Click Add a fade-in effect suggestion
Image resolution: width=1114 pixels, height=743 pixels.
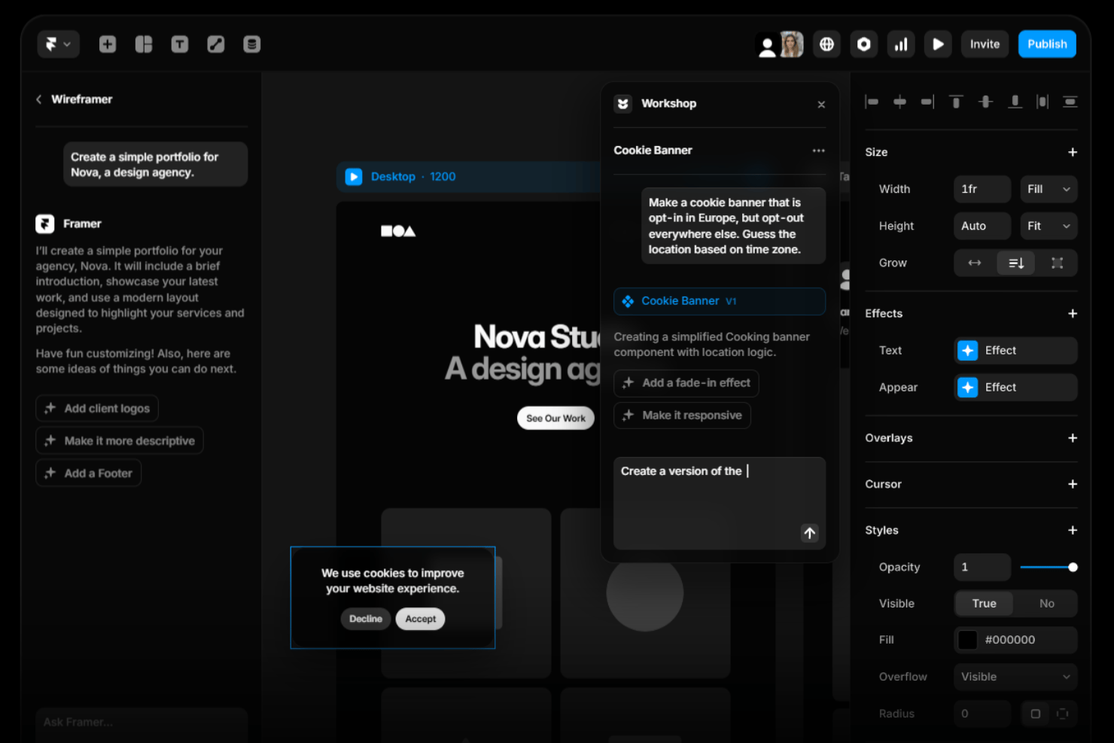686,383
